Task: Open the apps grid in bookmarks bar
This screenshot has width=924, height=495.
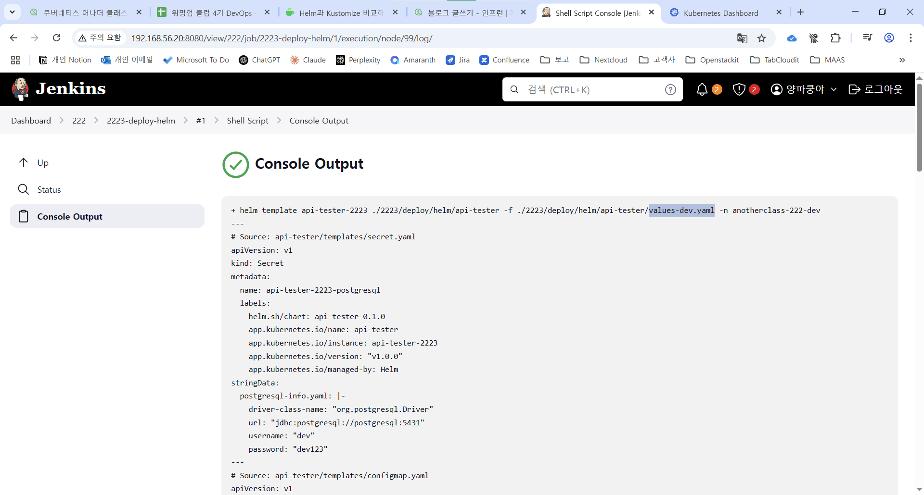Action: pos(15,60)
